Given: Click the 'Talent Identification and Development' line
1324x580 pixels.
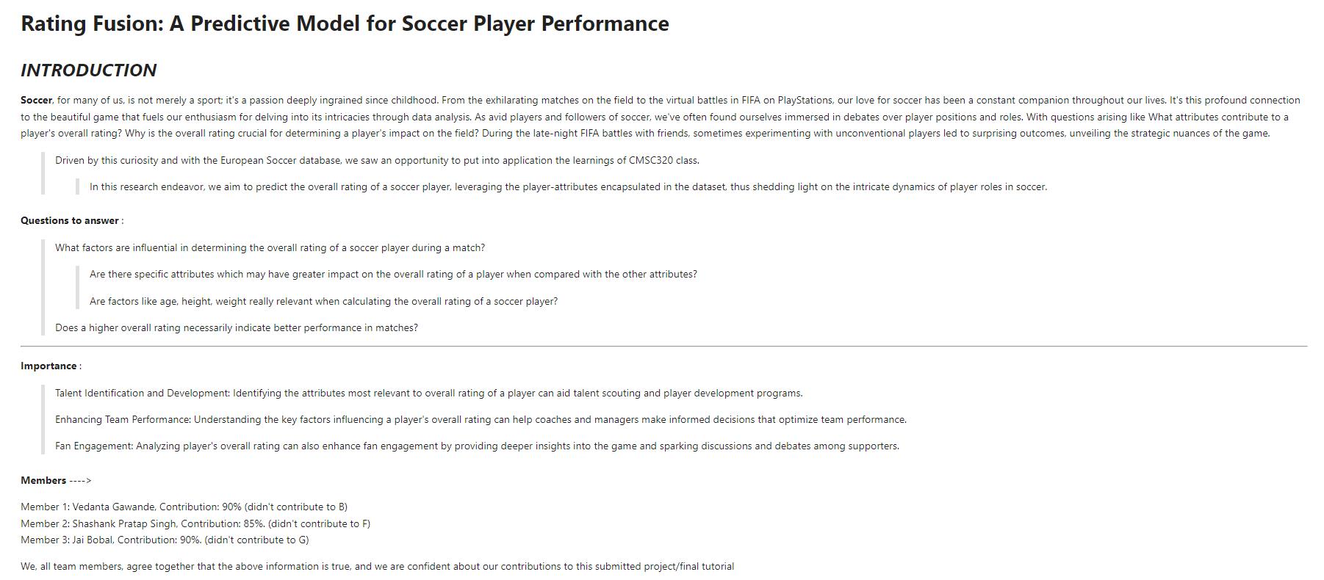Looking at the screenshot, I should coord(428,393).
